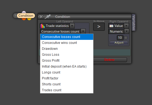Click the Right Operand label
152x105 pixels.
(x=119, y=21)
